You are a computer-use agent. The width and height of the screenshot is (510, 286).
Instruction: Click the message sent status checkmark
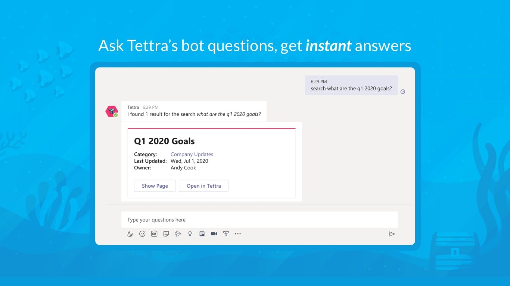(403, 92)
